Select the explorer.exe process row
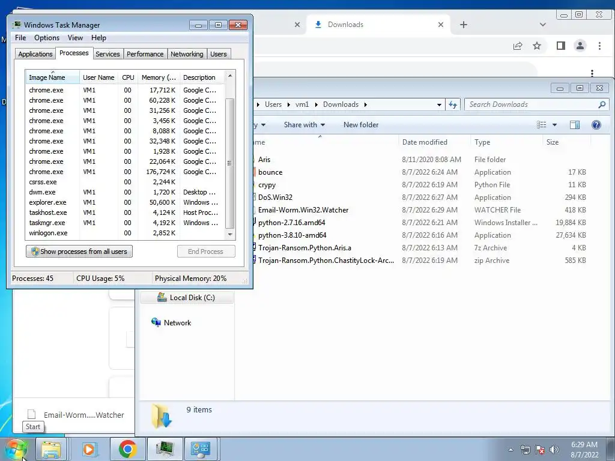The width and height of the screenshot is (615, 461). (x=125, y=202)
